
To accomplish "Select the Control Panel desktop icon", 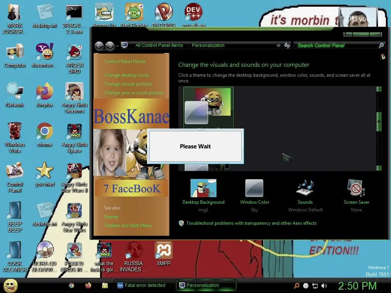I will (x=15, y=177).
